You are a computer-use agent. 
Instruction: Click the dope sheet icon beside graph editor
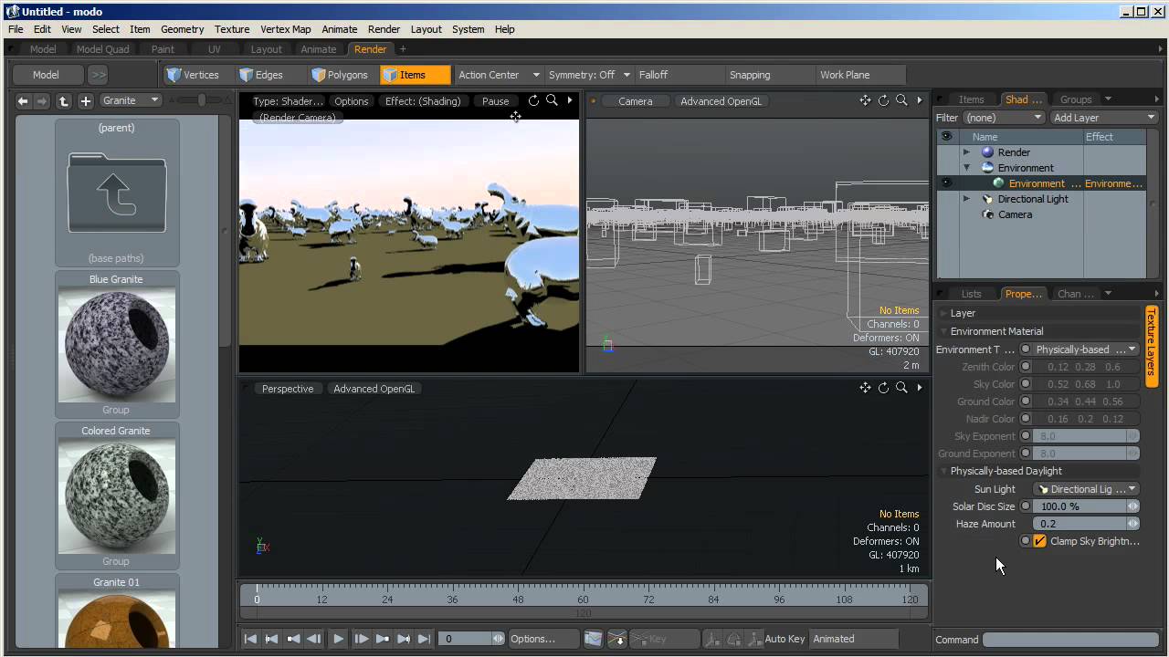tap(616, 639)
